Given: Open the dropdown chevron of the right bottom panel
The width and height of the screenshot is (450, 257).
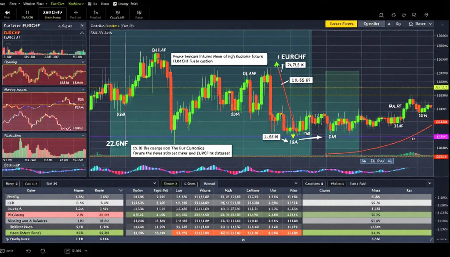Looking at the screenshot, I should (430, 183).
